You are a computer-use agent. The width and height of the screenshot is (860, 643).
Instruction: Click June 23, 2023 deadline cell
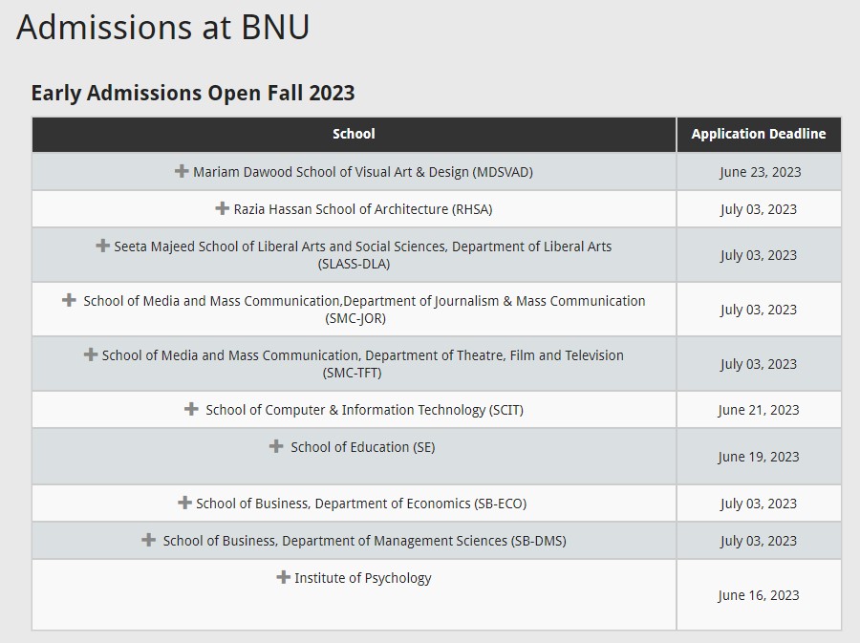[761, 172]
